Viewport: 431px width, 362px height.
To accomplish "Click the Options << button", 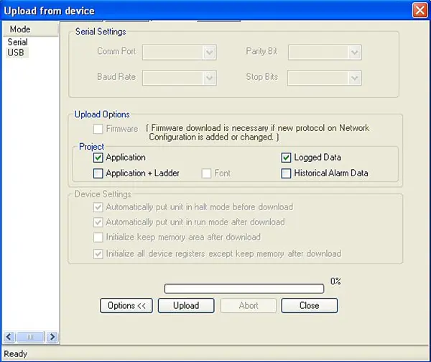I will 126,306.
